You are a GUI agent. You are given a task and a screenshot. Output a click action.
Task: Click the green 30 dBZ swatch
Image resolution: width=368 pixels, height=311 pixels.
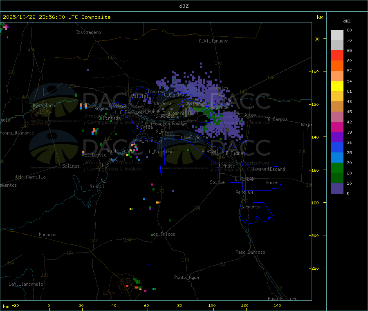click(x=337, y=168)
